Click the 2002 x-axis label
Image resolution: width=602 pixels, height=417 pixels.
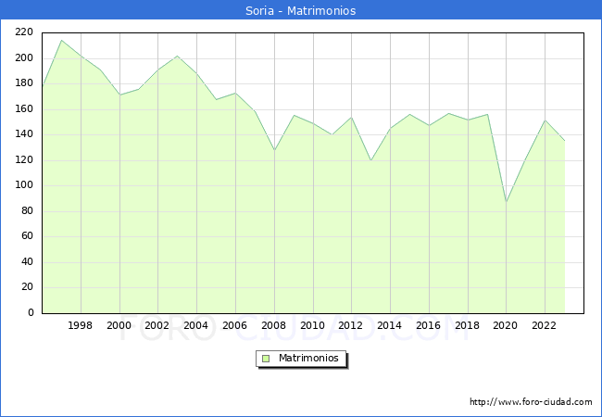coord(157,325)
